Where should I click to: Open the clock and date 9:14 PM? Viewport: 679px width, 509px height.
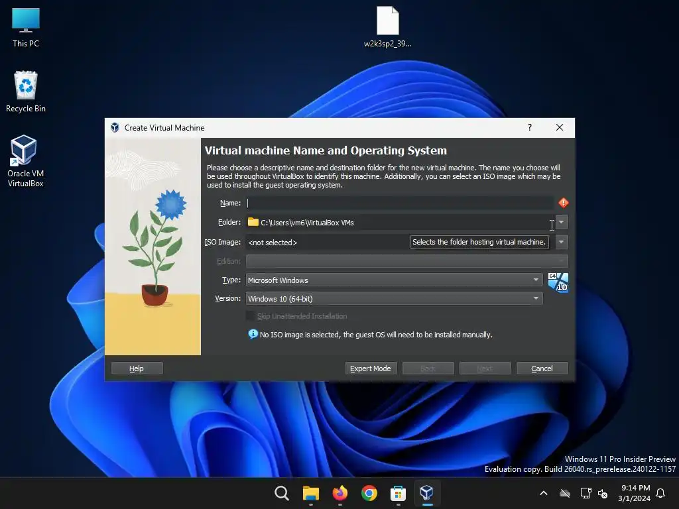[635, 493]
